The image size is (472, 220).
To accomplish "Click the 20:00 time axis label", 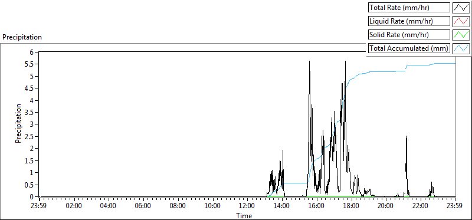I will coord(386,206).
